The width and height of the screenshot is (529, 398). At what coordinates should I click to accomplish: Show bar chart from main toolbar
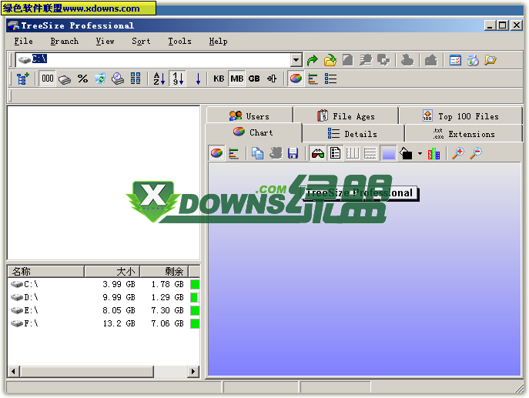[x=313, y=79]
